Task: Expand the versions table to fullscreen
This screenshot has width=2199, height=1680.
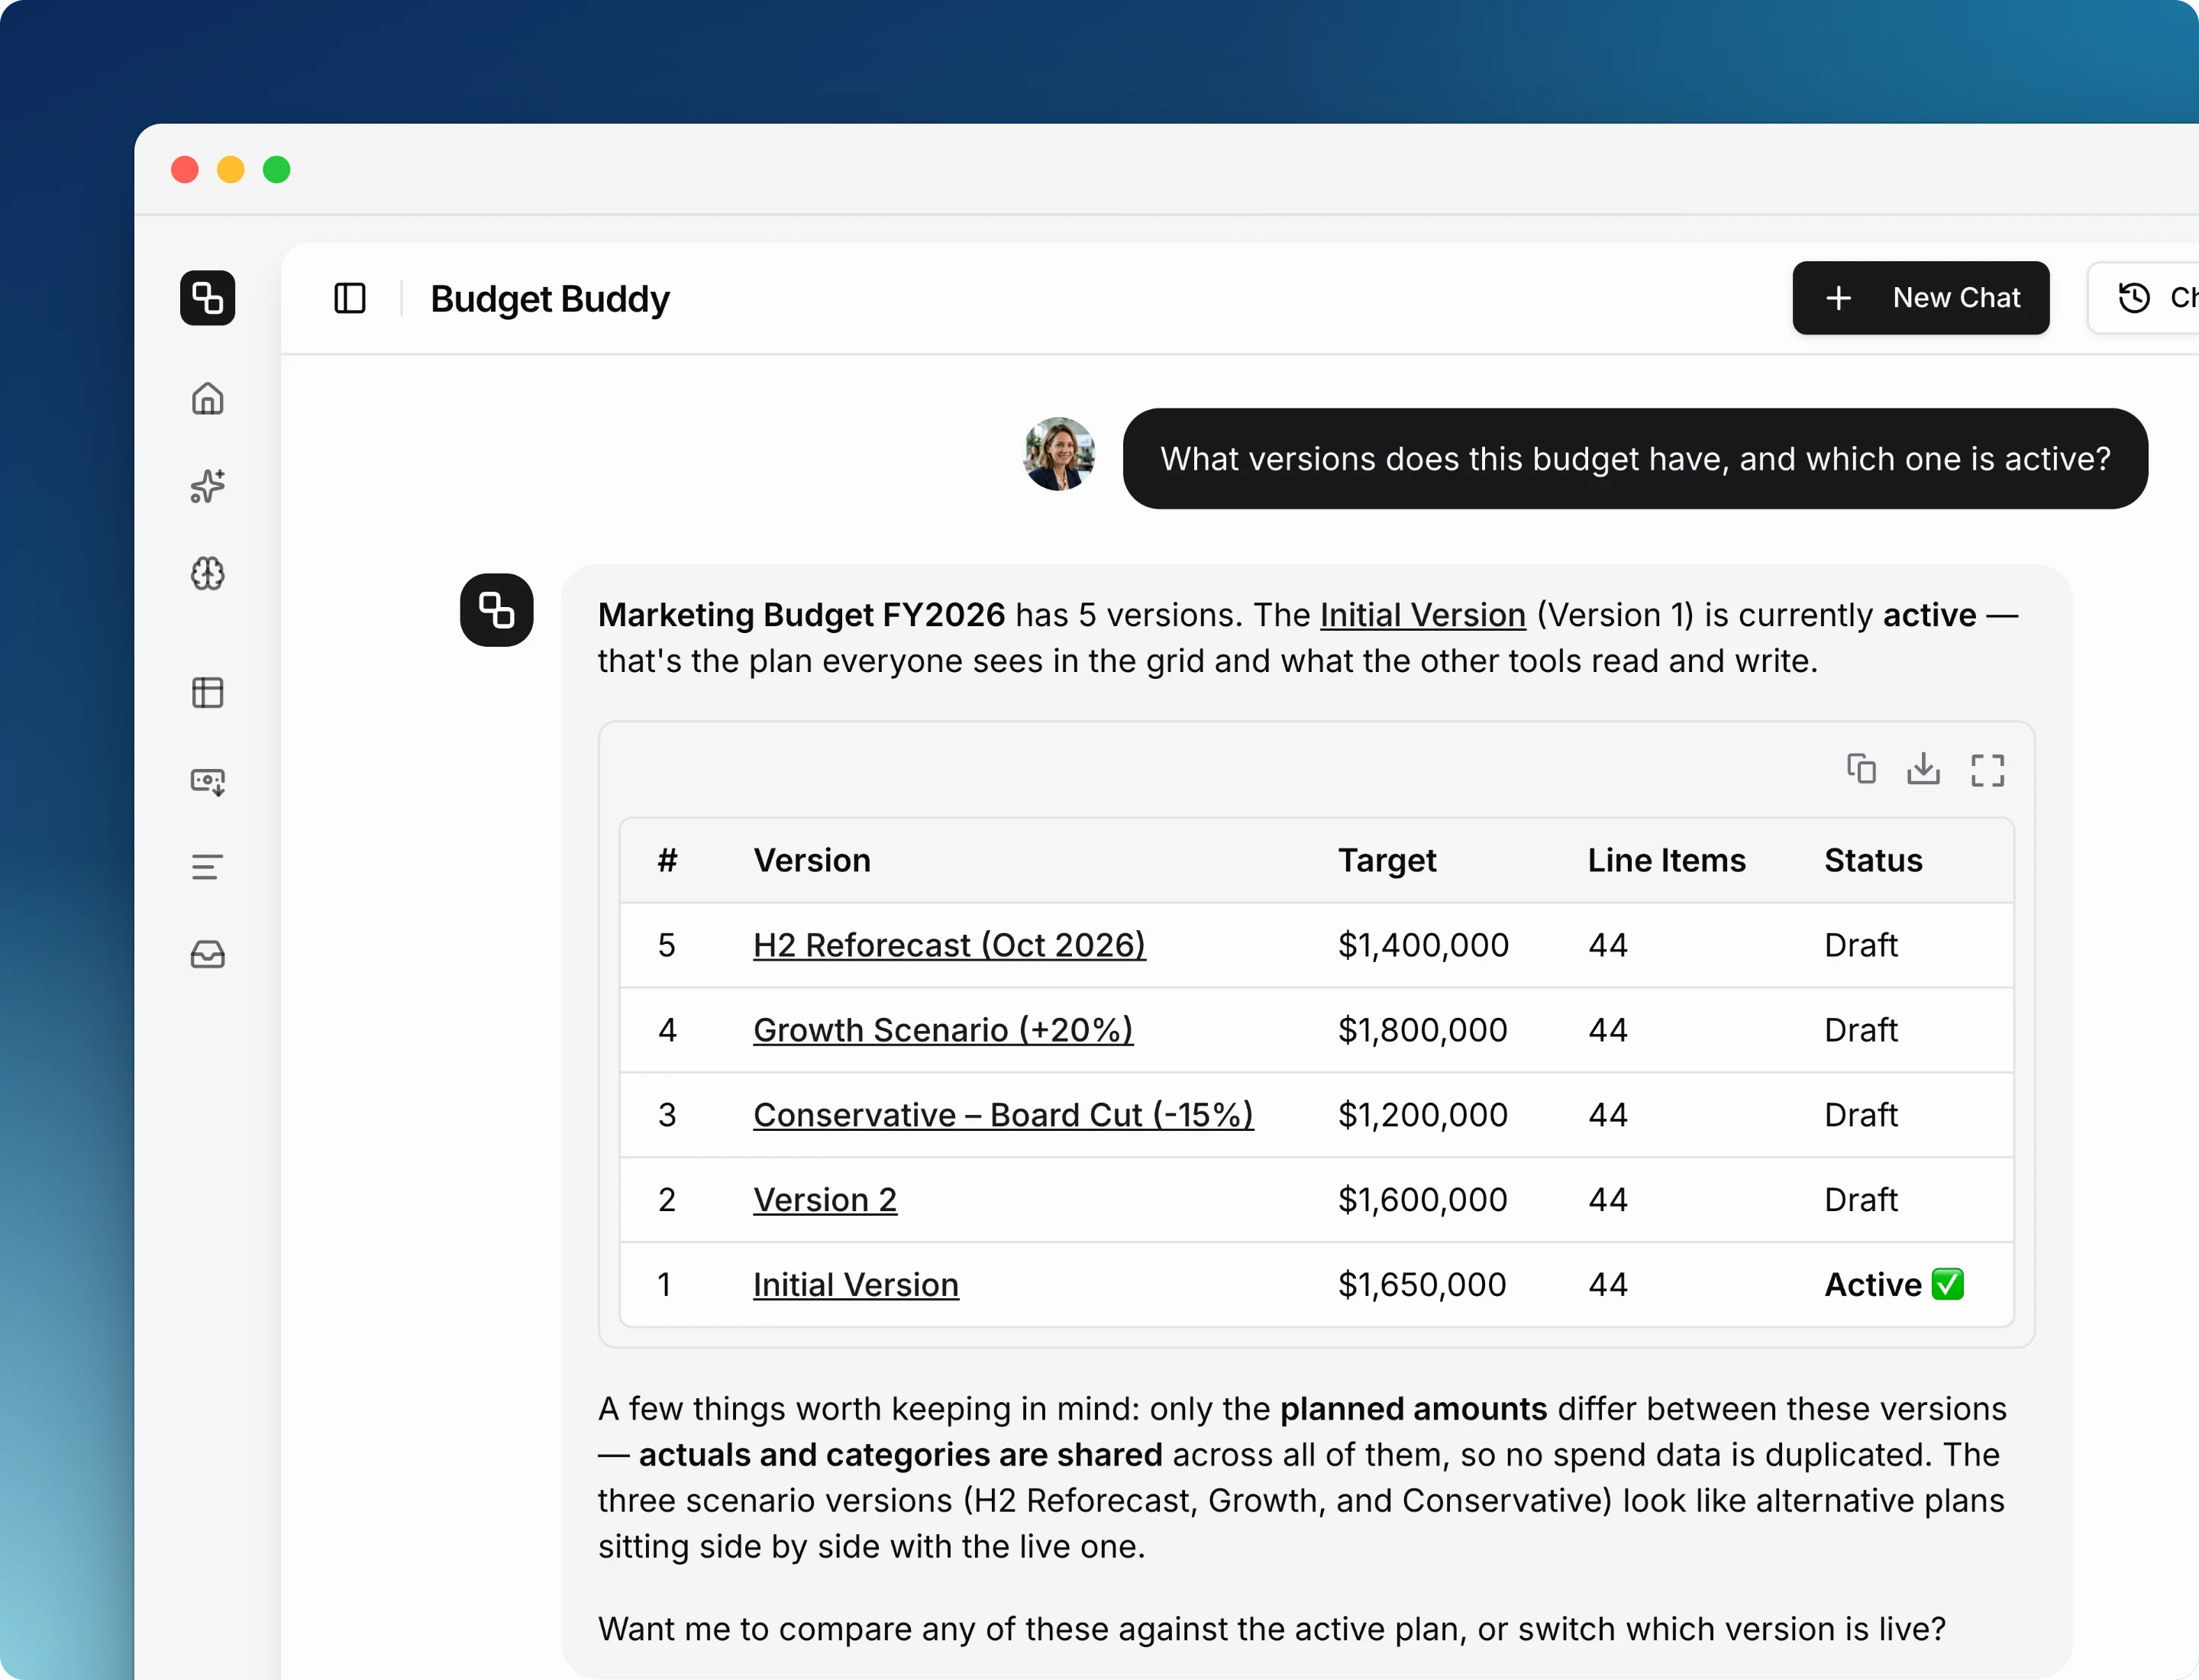Action: point(1987,770)
